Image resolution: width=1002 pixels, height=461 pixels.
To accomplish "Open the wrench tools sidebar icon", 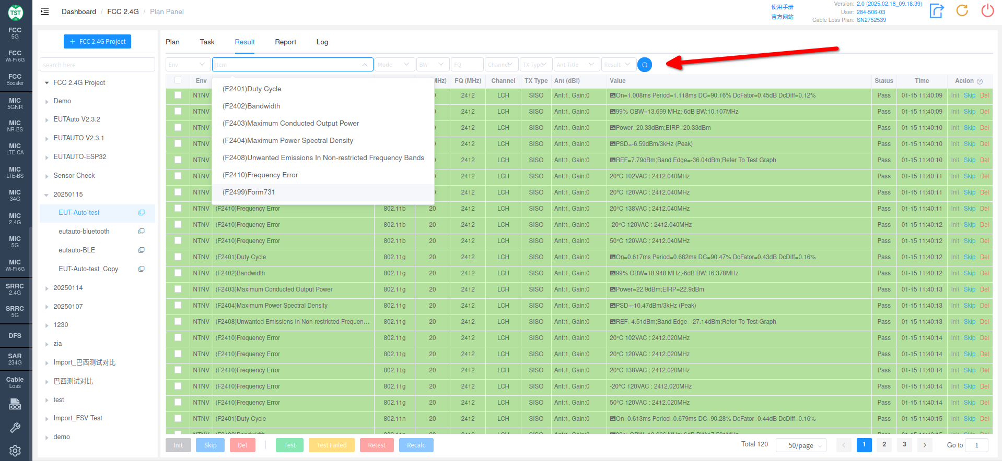I will [15, 428].
